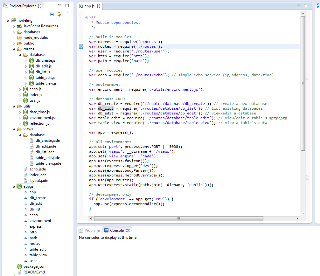320x276 pixels.
Task: Click the JavaScript Resources library icon
Action: (20, 26)
